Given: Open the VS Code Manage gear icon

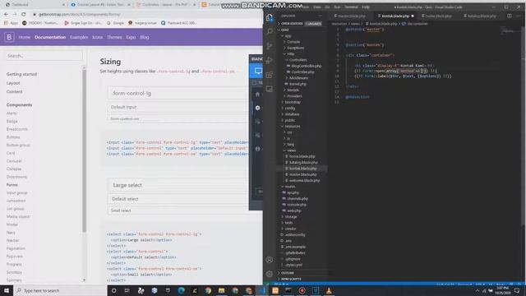Looking at the screenshot, I should coord(270,274).
